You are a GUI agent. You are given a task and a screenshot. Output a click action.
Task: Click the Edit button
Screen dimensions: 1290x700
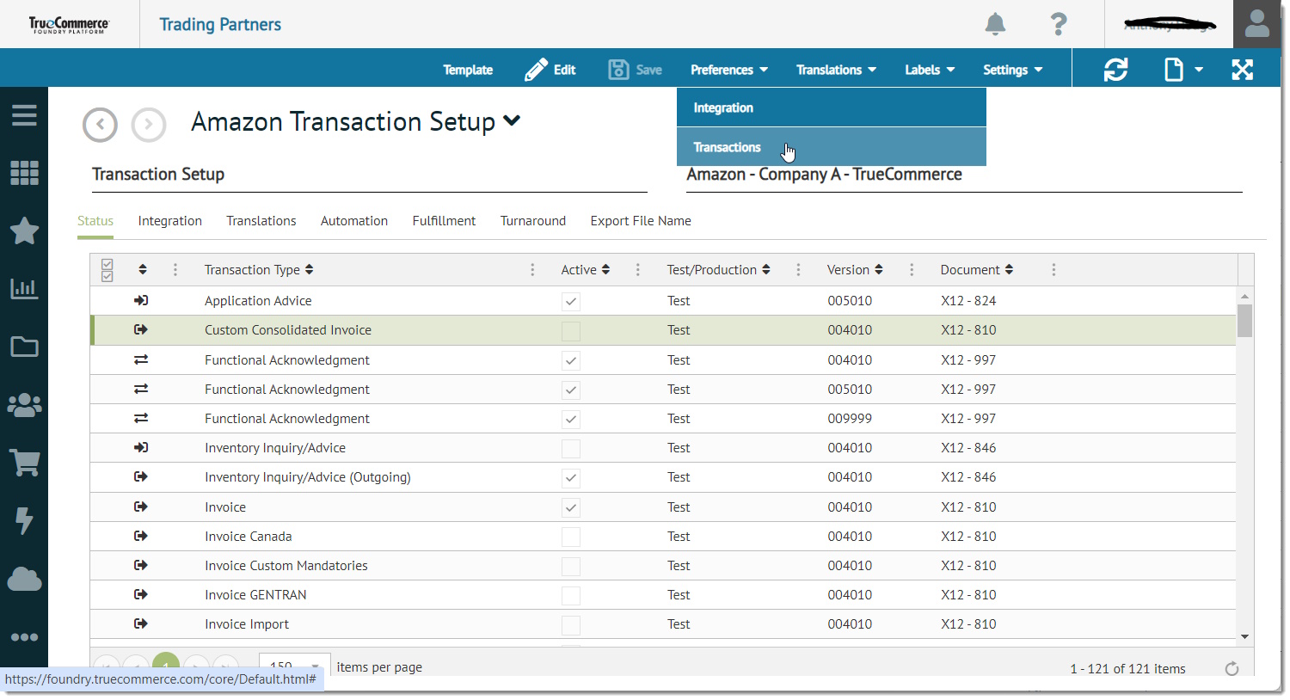(550, 70)
